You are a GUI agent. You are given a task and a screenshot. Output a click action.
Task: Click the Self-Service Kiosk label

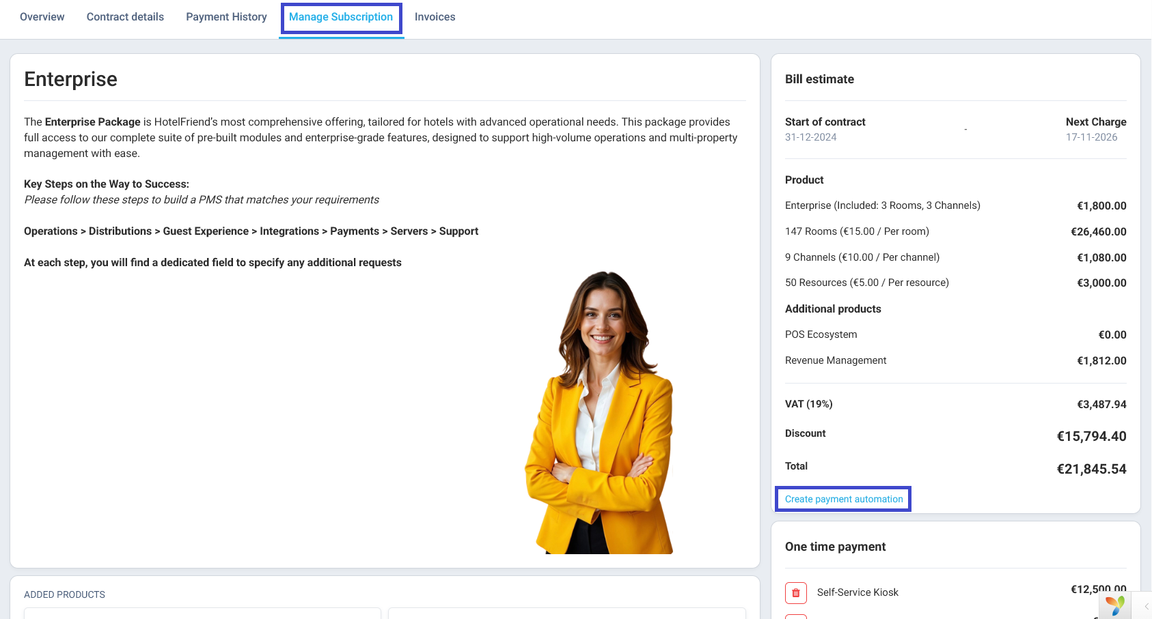[858, 592]
